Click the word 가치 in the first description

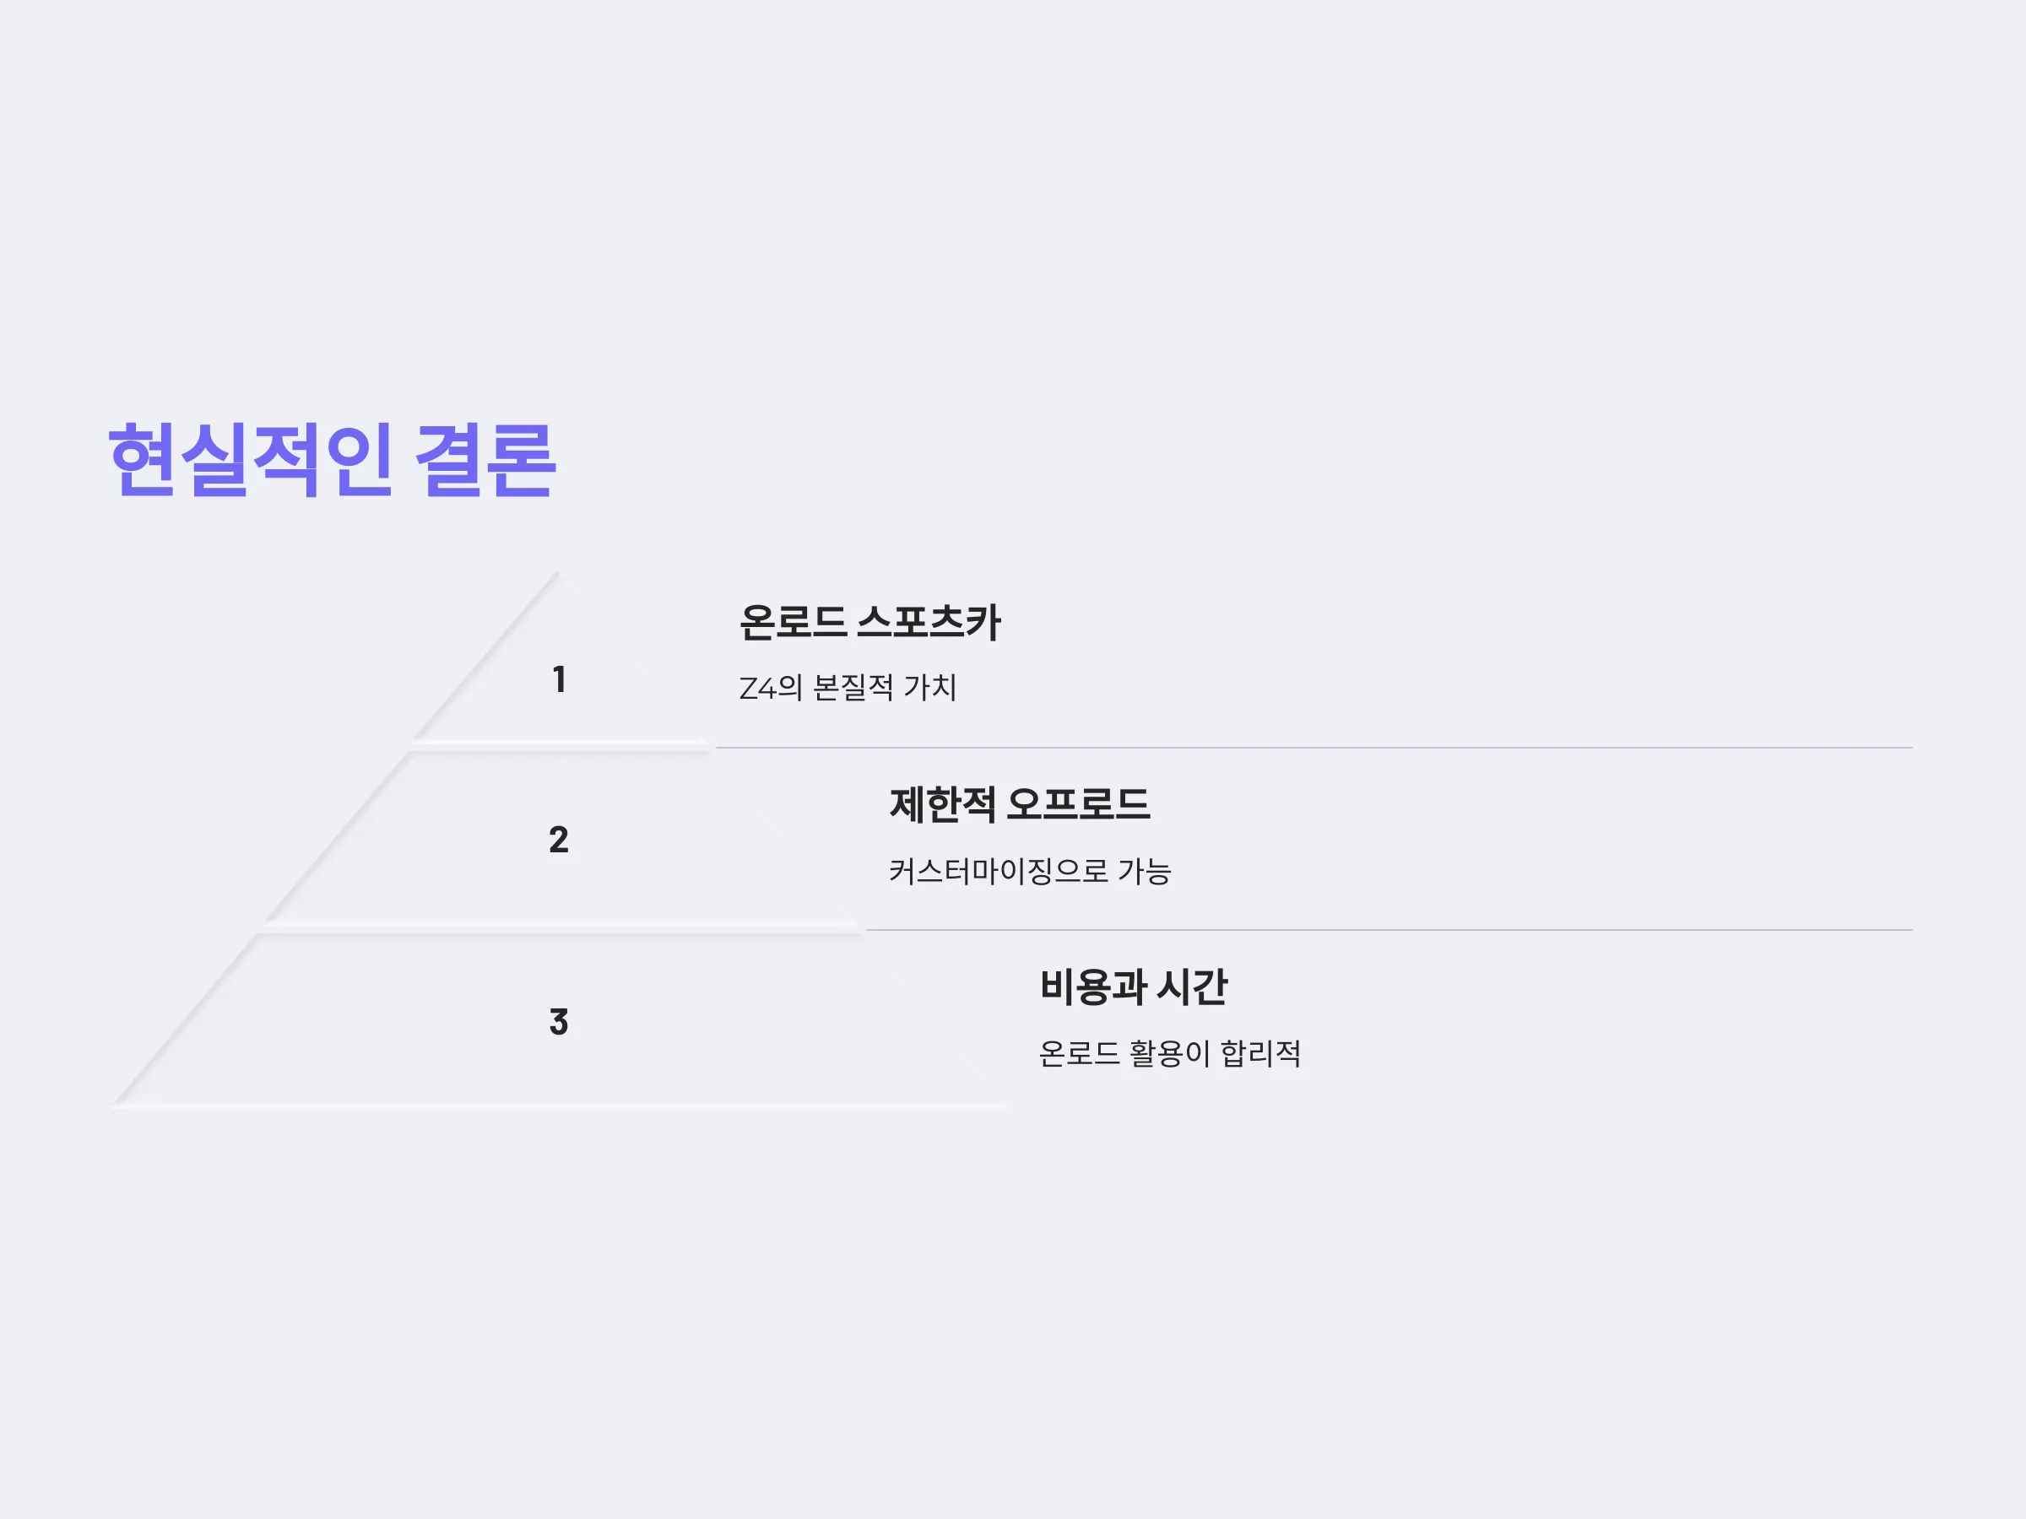coord(929,688)
